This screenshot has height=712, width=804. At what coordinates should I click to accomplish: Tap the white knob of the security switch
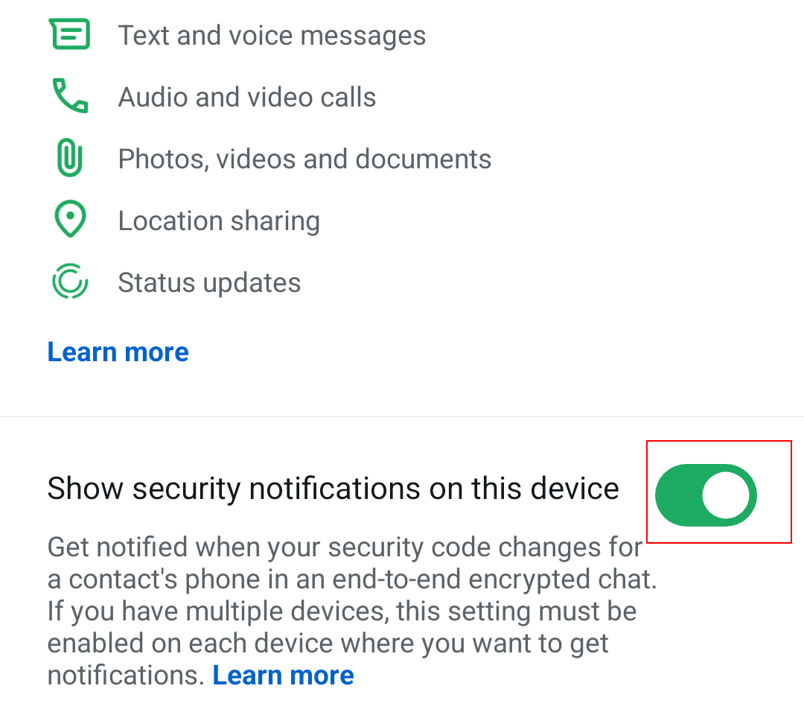click(x=727, y=495)
